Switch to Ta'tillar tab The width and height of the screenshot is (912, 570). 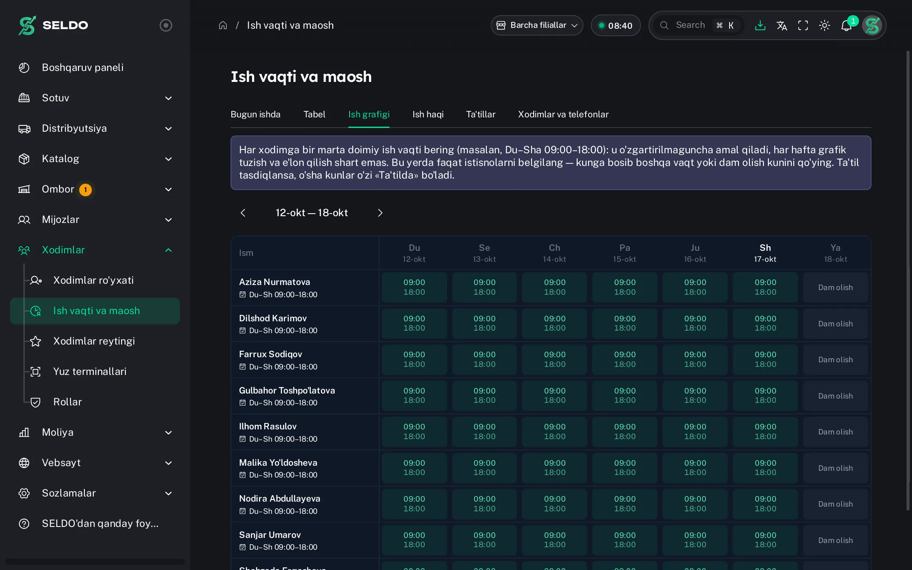click(480, 114)
